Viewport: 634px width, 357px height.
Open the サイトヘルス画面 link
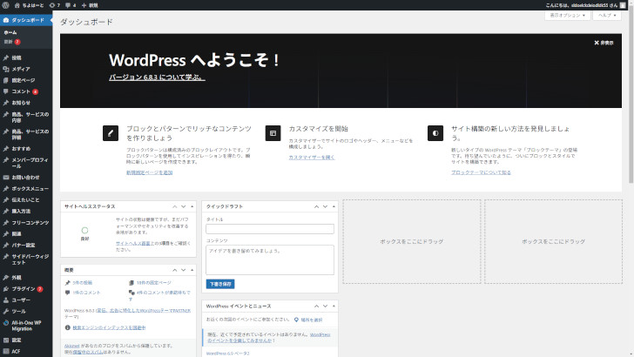point(134,244)
